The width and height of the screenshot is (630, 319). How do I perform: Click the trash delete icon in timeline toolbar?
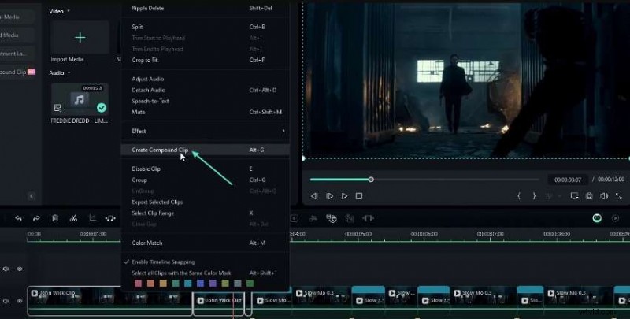click(x=55, y=218)
